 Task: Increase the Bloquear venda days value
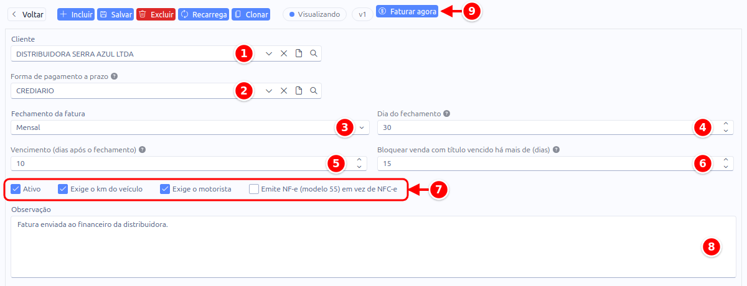pyautogui.click(x=726, y=160)
